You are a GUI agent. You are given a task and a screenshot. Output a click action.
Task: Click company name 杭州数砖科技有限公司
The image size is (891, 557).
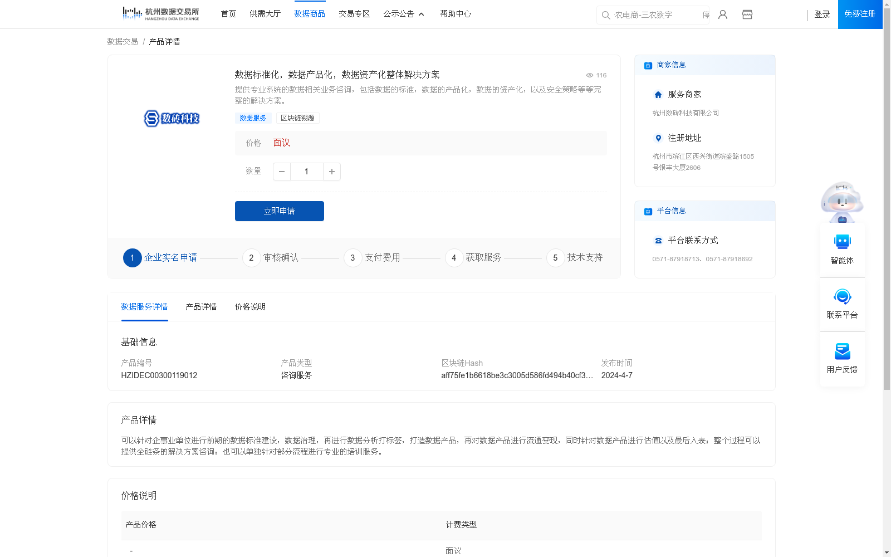[686, 113]
